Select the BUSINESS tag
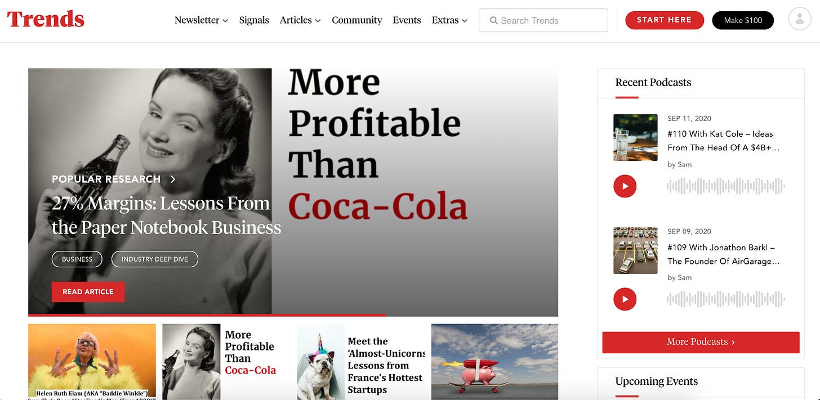The height and width of the screenshot is (400, 820). 77,259
